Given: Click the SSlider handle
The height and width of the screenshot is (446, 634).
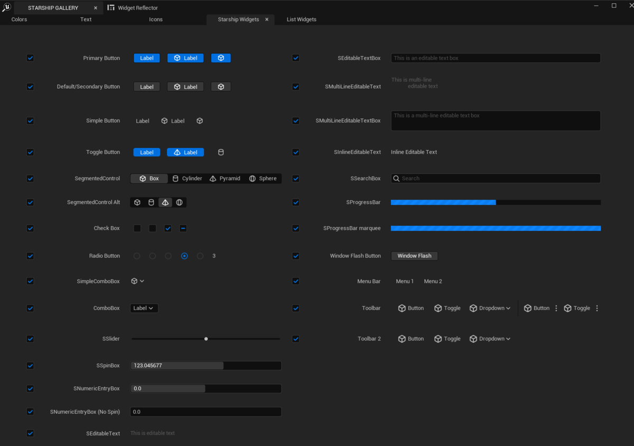Looking at the screenshot, I should 206,339.
